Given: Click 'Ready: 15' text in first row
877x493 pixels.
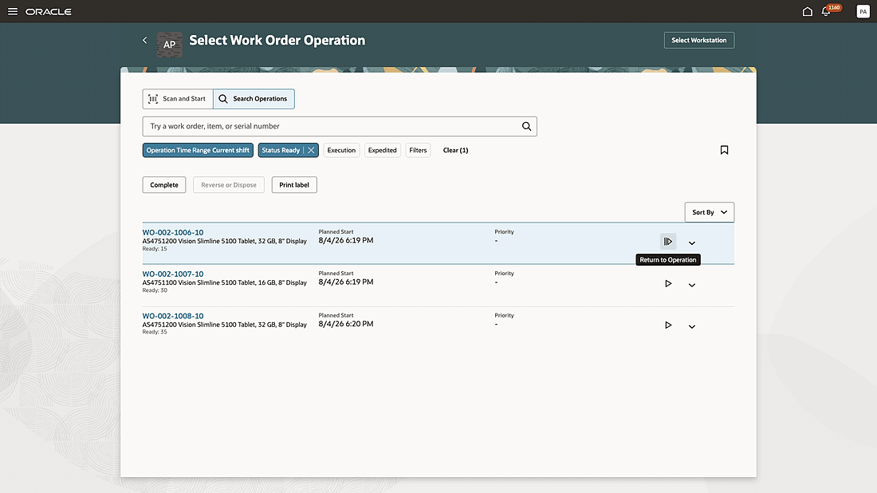Looking at the screenshot, I should [155, 248].
